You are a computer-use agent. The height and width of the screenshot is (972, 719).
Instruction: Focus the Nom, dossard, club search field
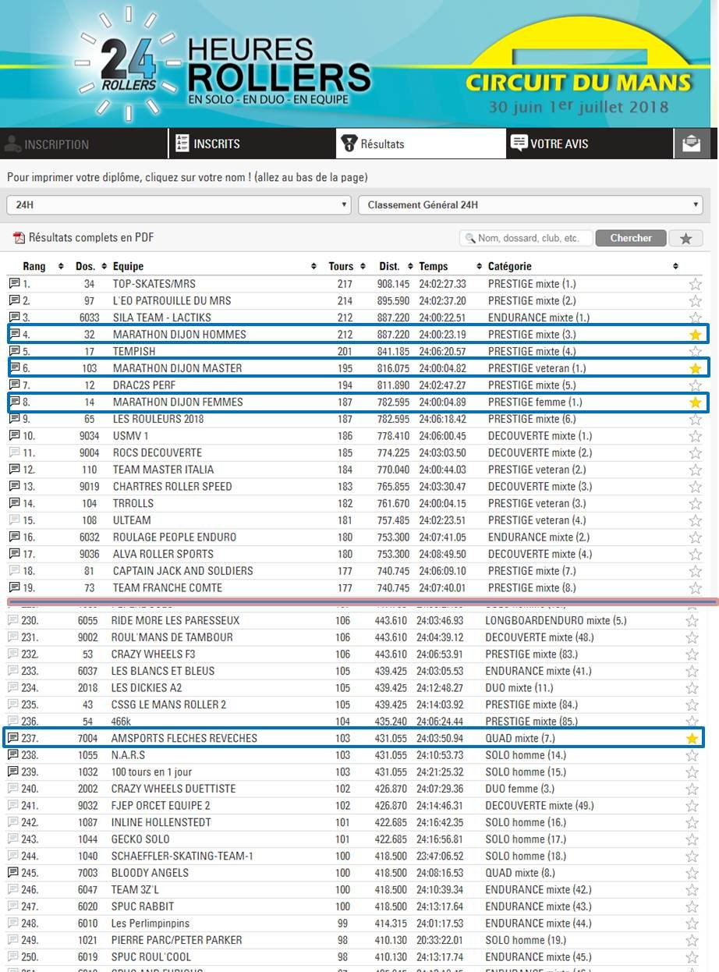pyautogui.click(x=526, y=238)
